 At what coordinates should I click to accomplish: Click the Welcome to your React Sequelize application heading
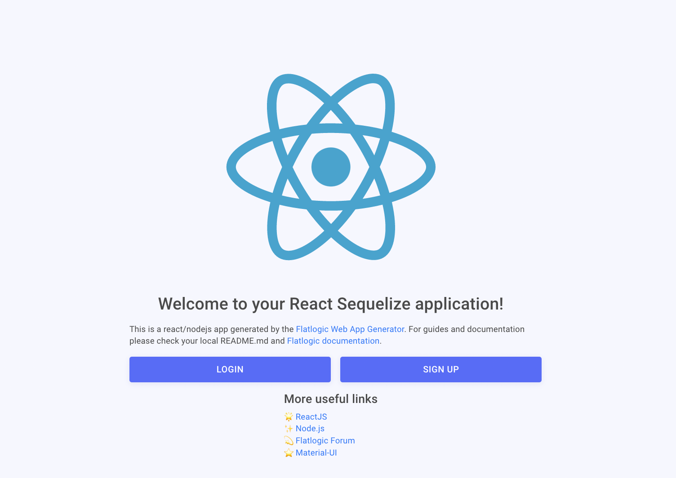click(x=331, y=304)
